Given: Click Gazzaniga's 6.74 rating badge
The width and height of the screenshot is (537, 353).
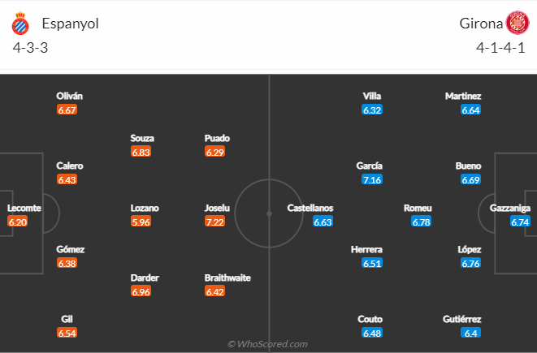Looking at the screenshot, I should (x=520, y=222).
